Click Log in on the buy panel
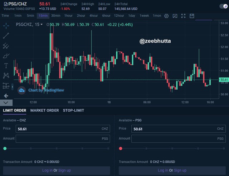The height and width of the screenshot is (176, 229). point(47,170)
